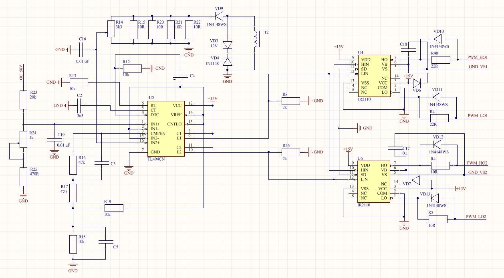Click capacitor C2 3n3 symbol

click(79, 105)
